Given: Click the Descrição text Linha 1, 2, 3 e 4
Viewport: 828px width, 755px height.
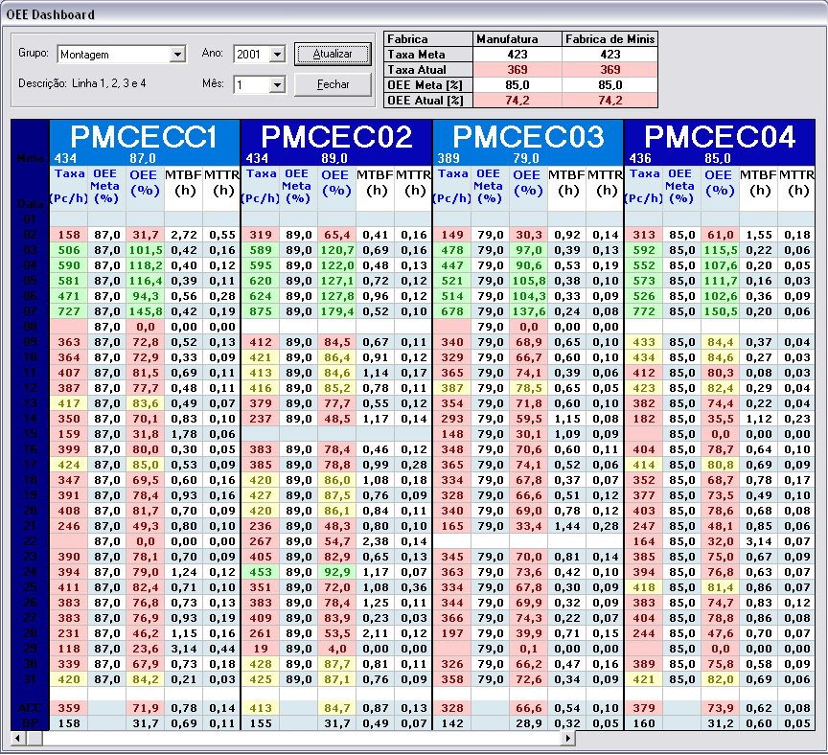Looking at the screenshot, I should click(109, 83).
